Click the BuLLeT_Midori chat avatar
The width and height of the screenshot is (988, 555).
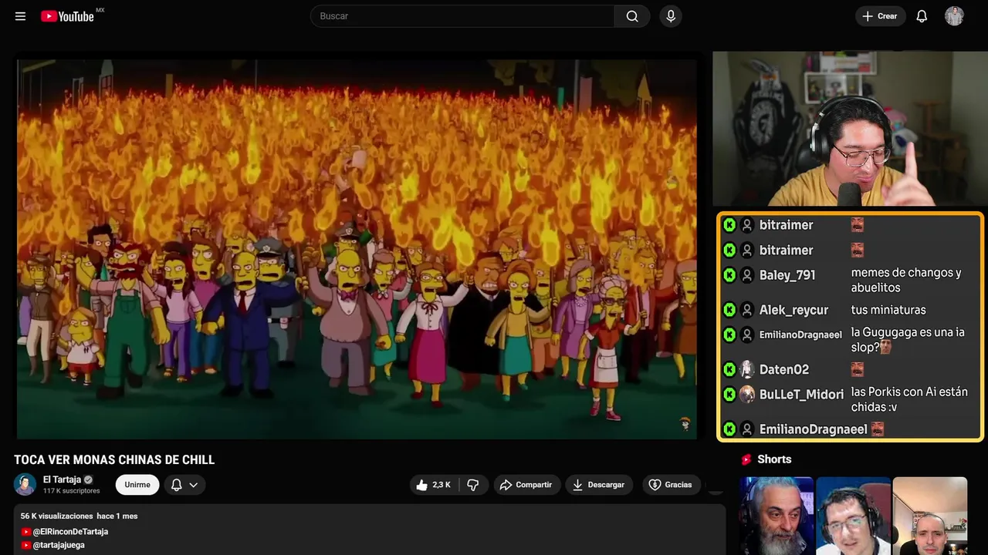(747, 394)
